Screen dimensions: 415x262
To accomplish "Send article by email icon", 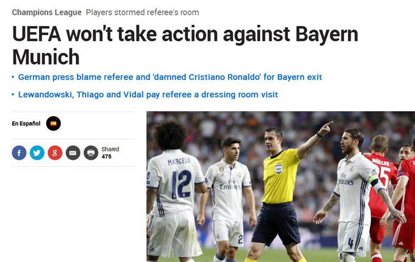I will (x=73, y=153).
